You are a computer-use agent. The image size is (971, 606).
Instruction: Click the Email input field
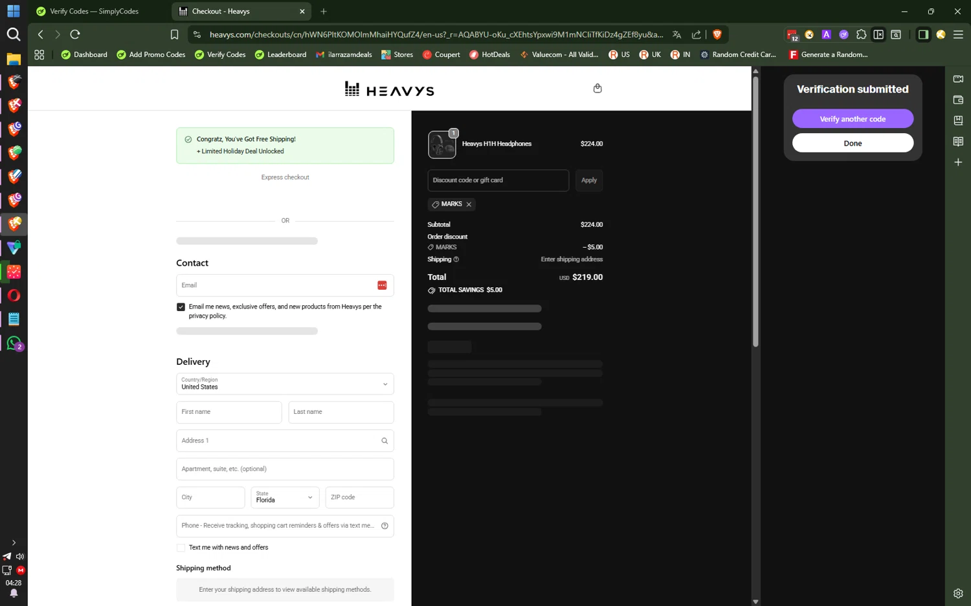[x=285, y=285]
